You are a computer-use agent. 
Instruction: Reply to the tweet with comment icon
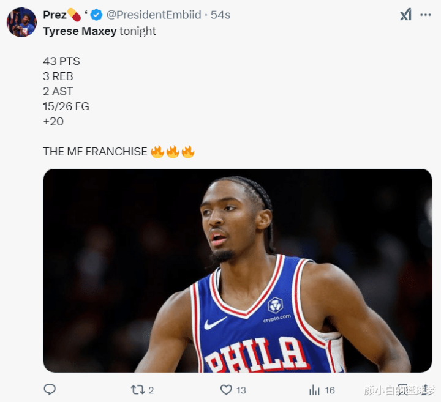pos(50,390)
